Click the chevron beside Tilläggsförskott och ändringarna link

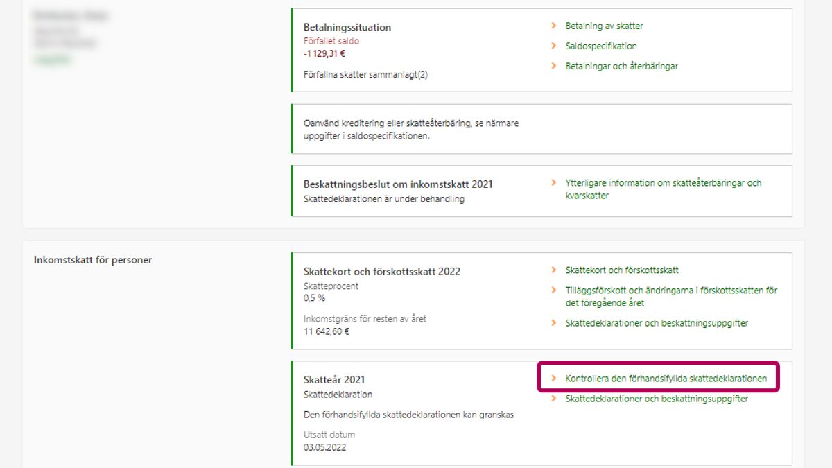tap(553, 291)
